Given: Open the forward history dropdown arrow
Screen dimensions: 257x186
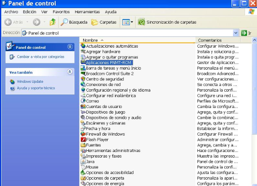Looking at the screenshot, I should tap(44, 22).
